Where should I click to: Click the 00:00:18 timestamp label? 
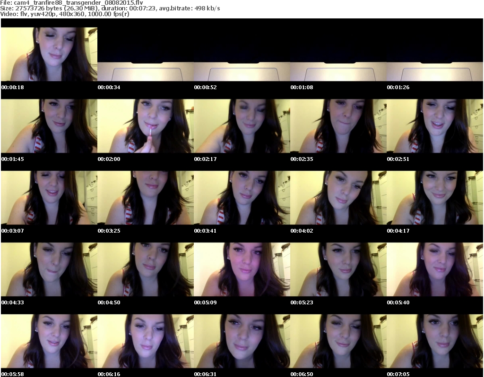click(13, 87)
